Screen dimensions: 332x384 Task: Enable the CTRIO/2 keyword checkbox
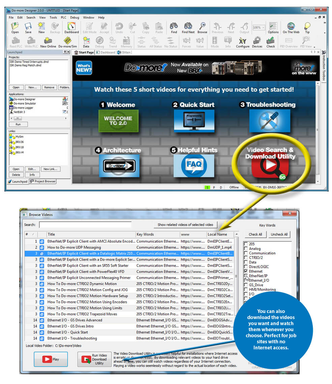tap(246, 258)
